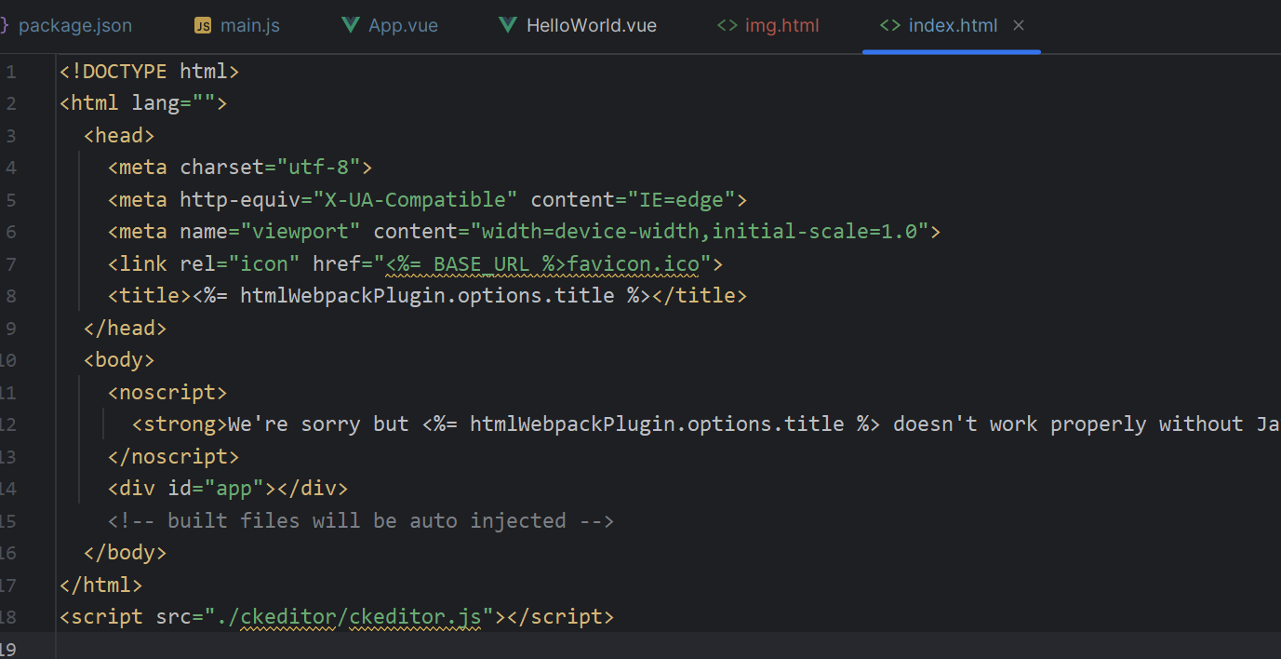The image size is (1281, 659).
Task: Click the closing '</html>' tag
Action: click(x=101, y=585)
